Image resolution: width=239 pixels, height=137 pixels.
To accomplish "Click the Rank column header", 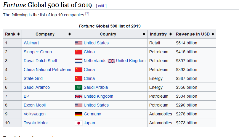I will tap(12, 34).
